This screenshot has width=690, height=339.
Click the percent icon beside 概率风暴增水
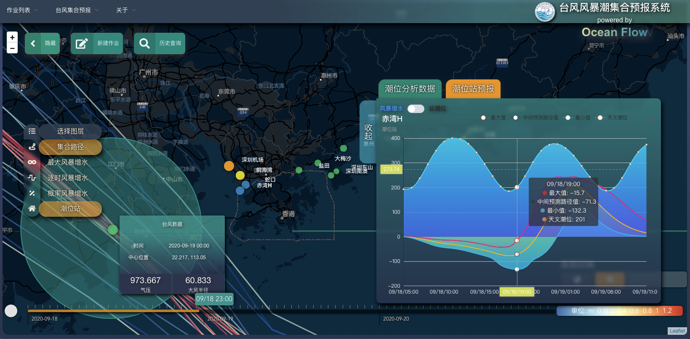pos(32,193)
